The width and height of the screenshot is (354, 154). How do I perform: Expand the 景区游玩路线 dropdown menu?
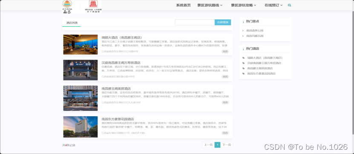point(210,5)
